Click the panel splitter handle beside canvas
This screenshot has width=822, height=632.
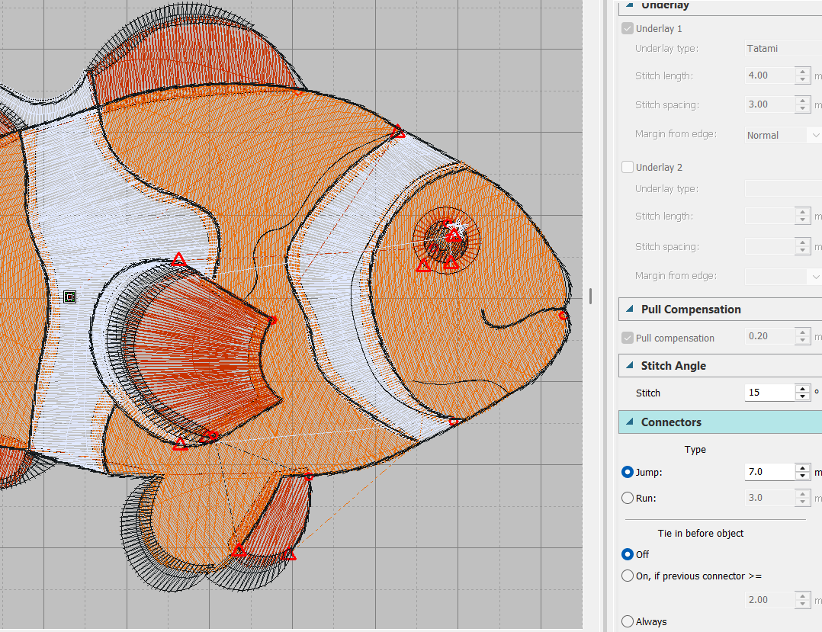click(590, 296)
